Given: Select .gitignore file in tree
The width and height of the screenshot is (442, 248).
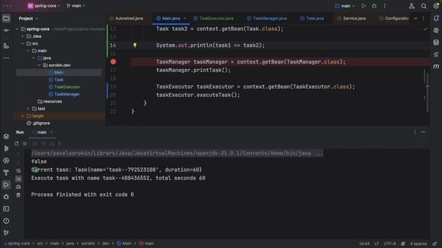Looking at the screenshot, I should point(41,123).
